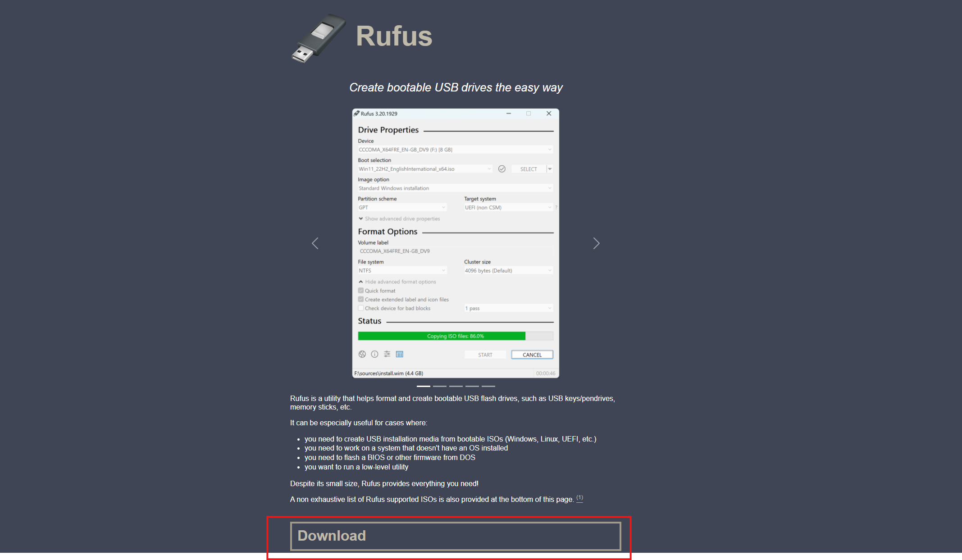Click the SELECT button for boot image

click(529, 169)
